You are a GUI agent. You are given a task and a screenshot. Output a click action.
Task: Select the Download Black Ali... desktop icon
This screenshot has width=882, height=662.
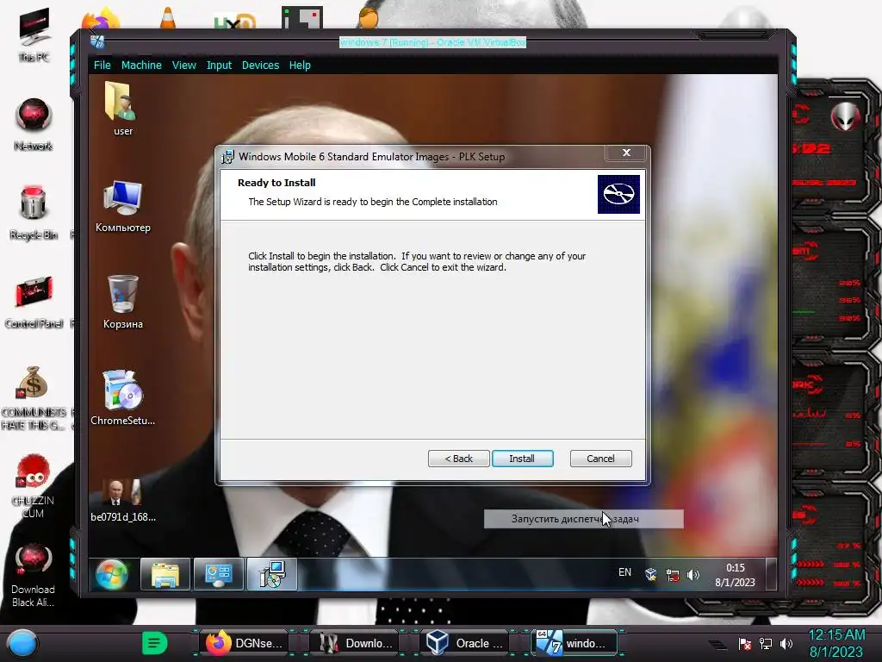(34, 575)
